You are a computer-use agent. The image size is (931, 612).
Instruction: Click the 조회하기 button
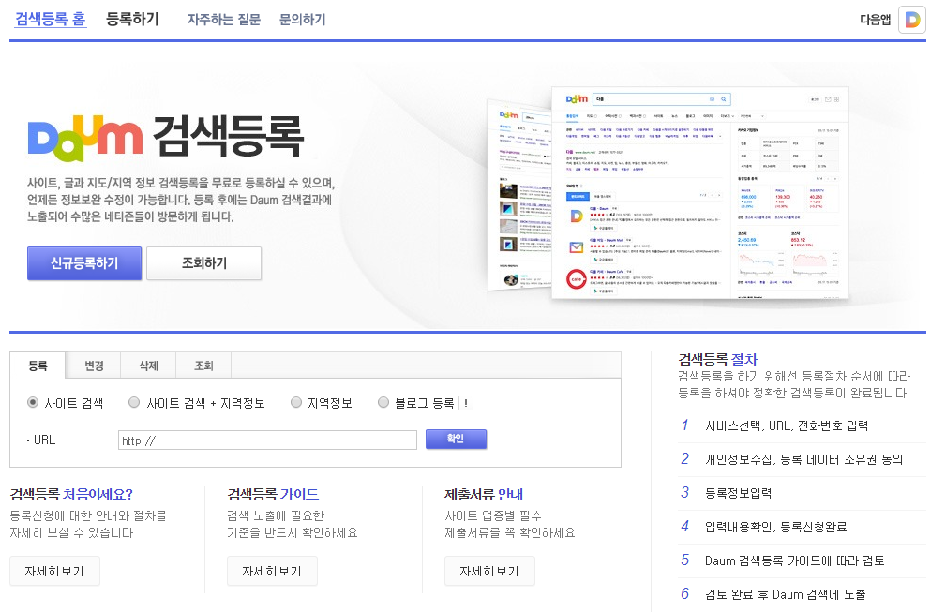[x=203, y=263]
